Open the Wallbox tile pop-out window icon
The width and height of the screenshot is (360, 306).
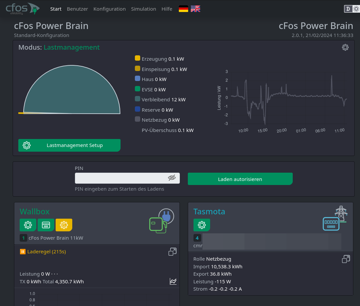(x=173, y=252)
